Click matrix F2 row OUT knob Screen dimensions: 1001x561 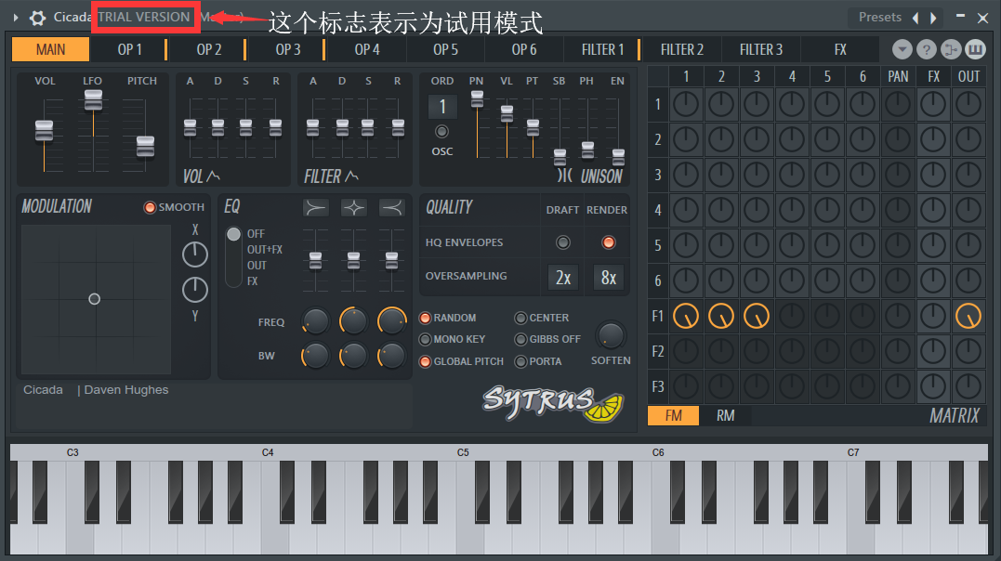click(x=968, y=351)
